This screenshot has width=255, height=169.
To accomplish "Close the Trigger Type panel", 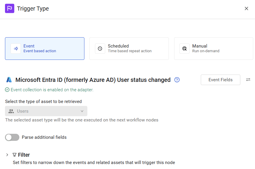I will (x=246, y=9).
